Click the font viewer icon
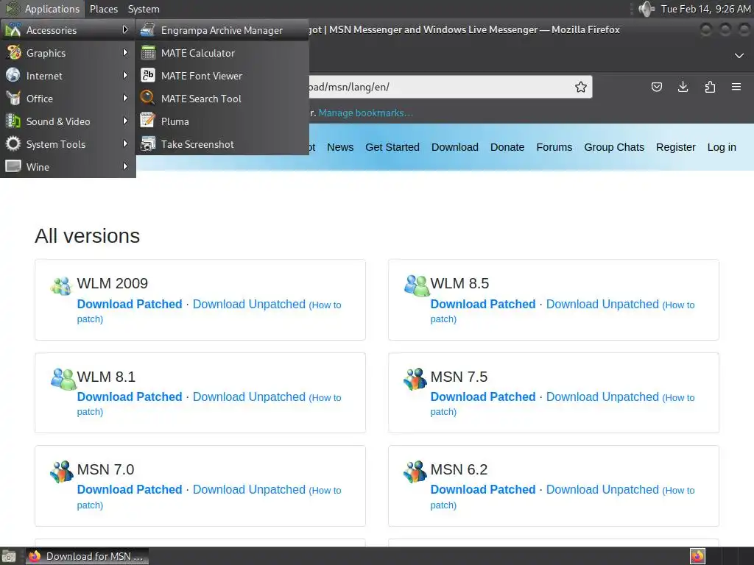This screenshot has width=754, height=565. pos(147,76)
